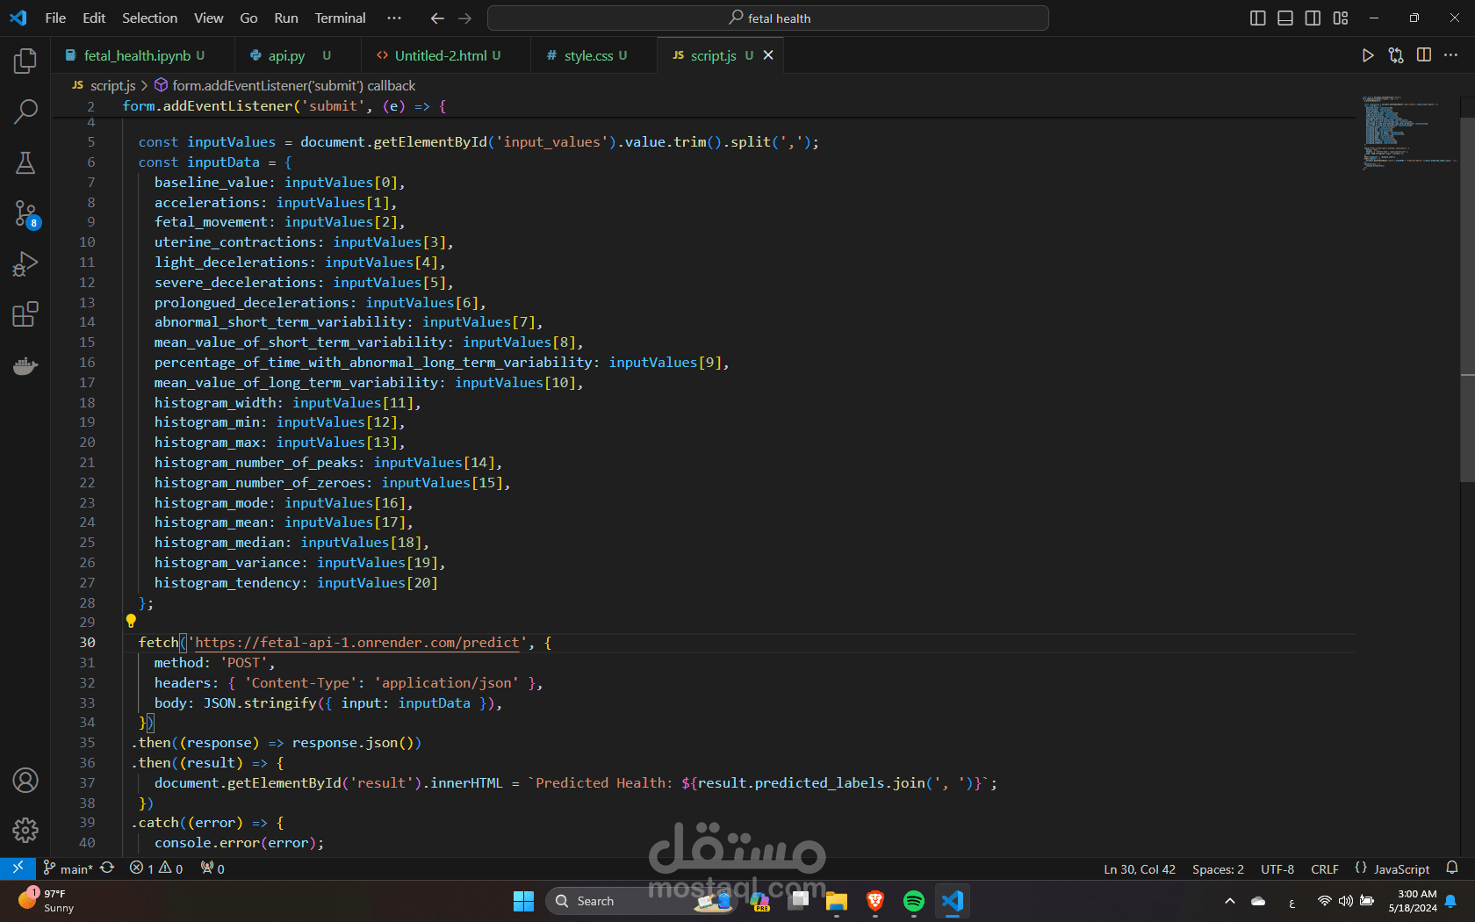Open the Explorer view in activity bar
The width and height of the screenshot is (1475, 922).
pyautogui.click(x=25, y=61)
